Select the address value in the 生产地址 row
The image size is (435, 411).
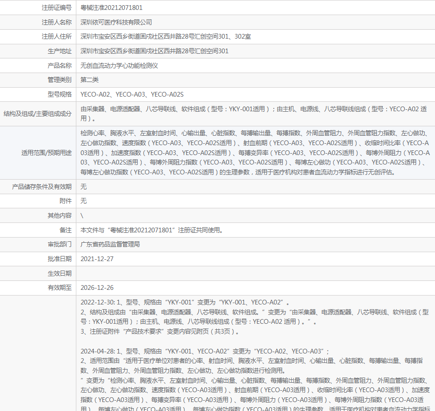click(x=155, y=51)
